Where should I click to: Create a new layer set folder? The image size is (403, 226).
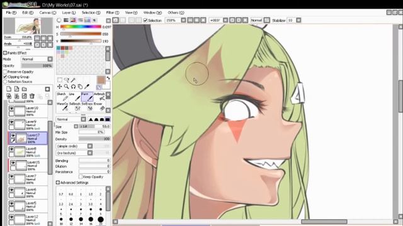pos(24,89)
